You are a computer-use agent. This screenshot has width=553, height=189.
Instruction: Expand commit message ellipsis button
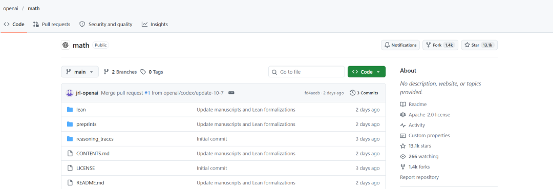(x=231, y=93)
